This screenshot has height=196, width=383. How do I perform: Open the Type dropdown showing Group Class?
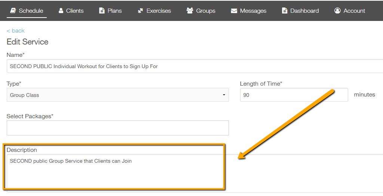[118, 95]
